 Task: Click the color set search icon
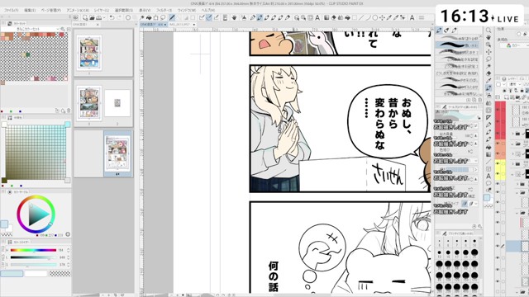point(63,30)
